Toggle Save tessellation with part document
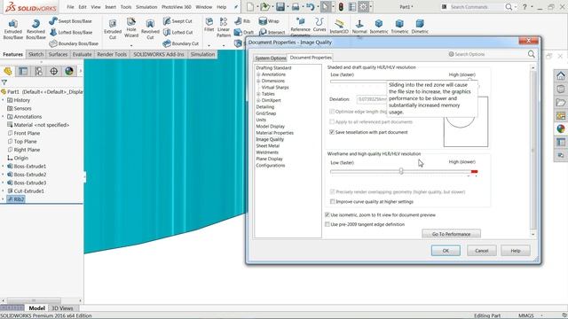The image size is (568, 319). tap(332, 132)
